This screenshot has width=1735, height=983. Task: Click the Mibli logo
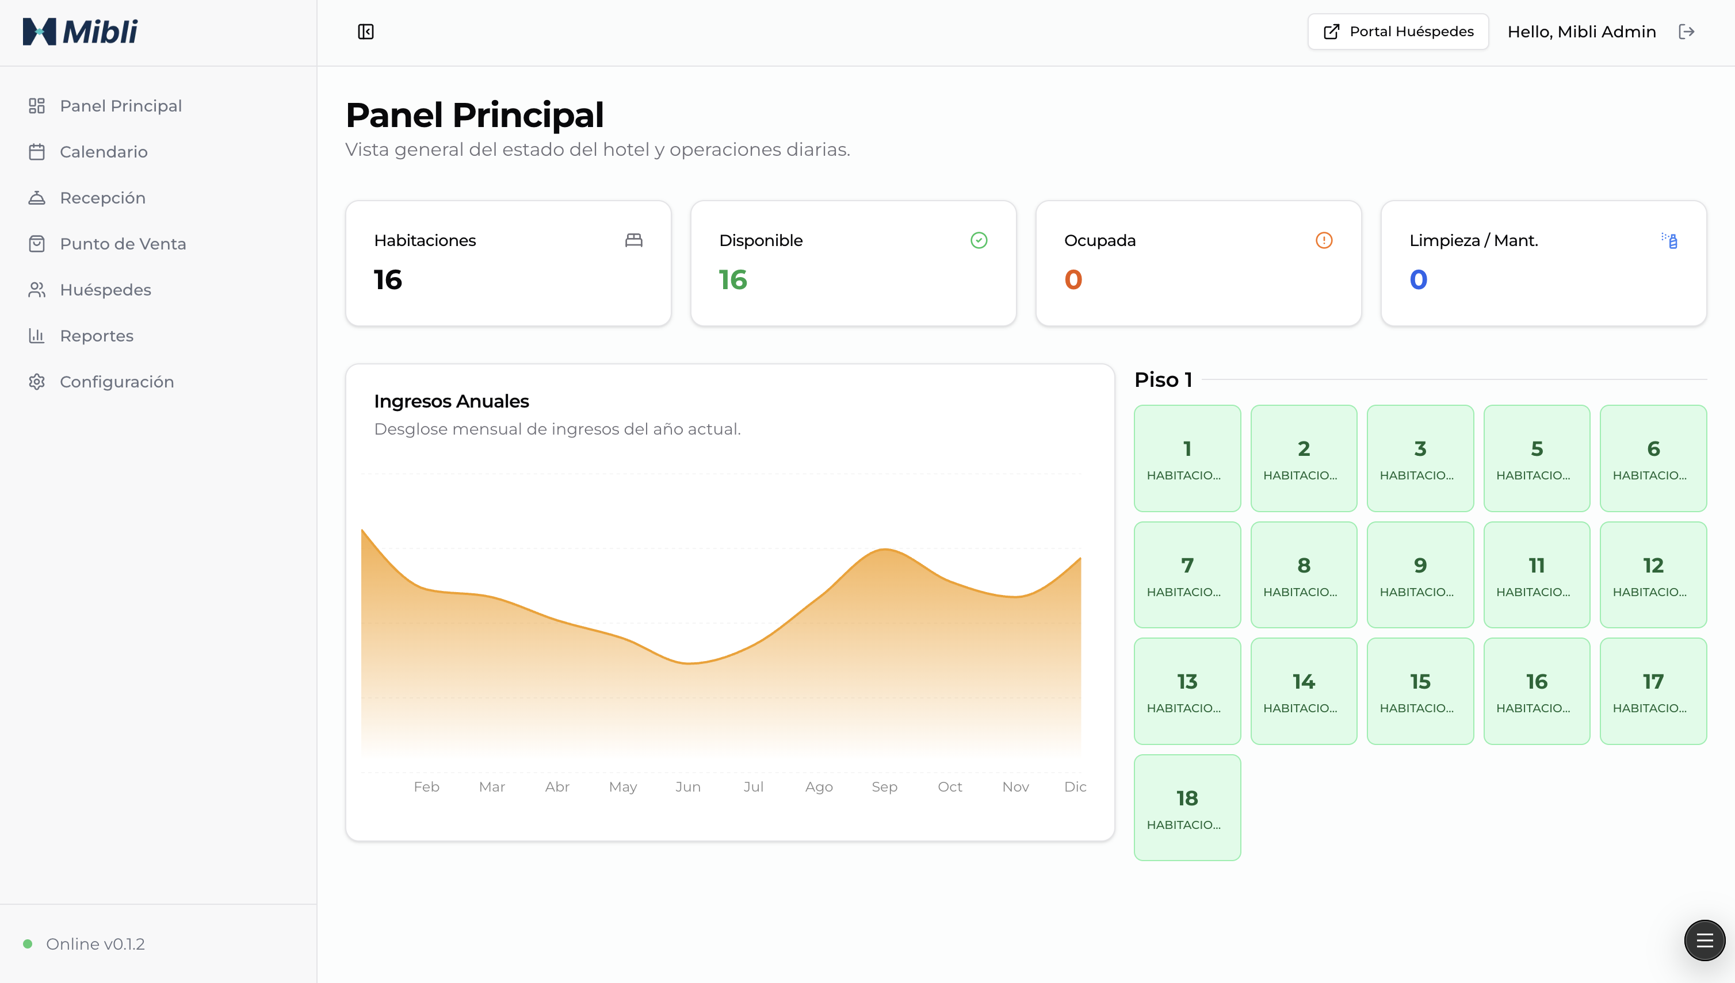81,32
